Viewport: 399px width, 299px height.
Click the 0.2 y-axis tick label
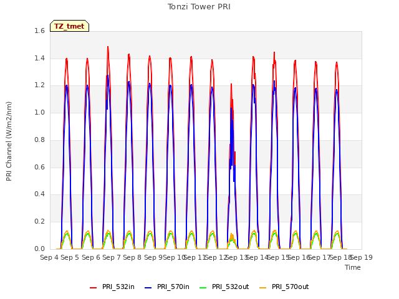click(39, 222)
